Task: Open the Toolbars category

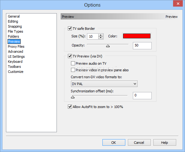Action: tap(14, 67)
